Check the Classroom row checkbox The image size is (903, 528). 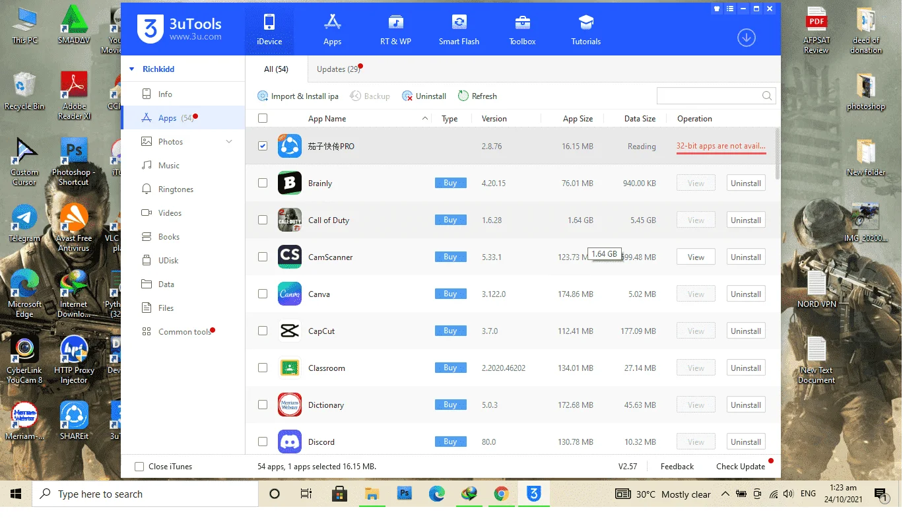(263, 368)
